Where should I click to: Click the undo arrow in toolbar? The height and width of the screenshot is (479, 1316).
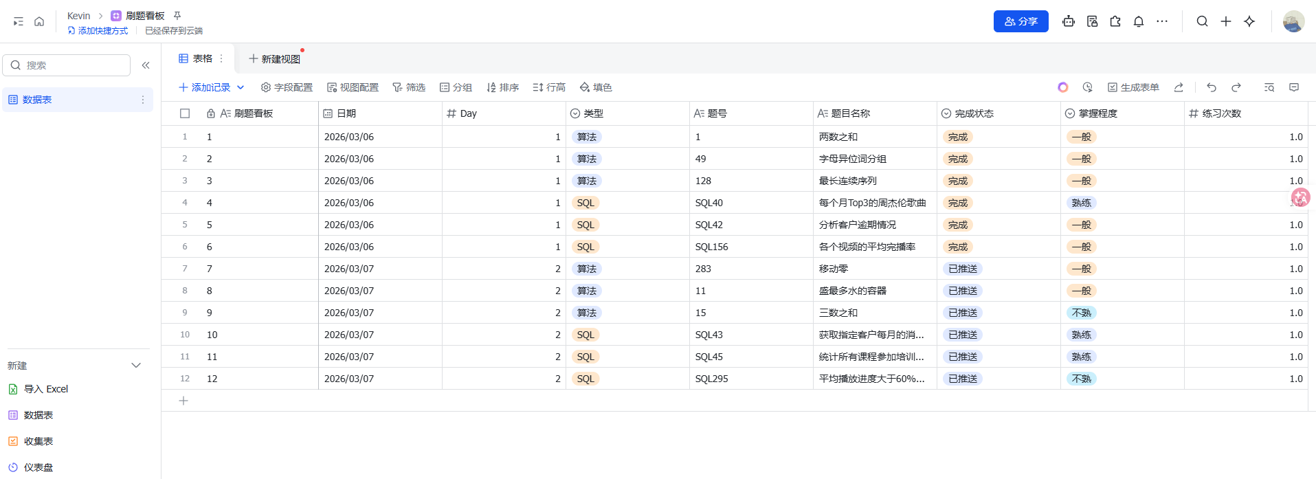[1212, 87]
